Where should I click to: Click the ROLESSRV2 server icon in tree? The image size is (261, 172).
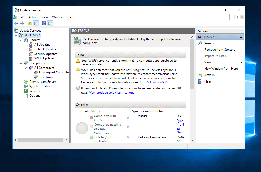point(21,35)
